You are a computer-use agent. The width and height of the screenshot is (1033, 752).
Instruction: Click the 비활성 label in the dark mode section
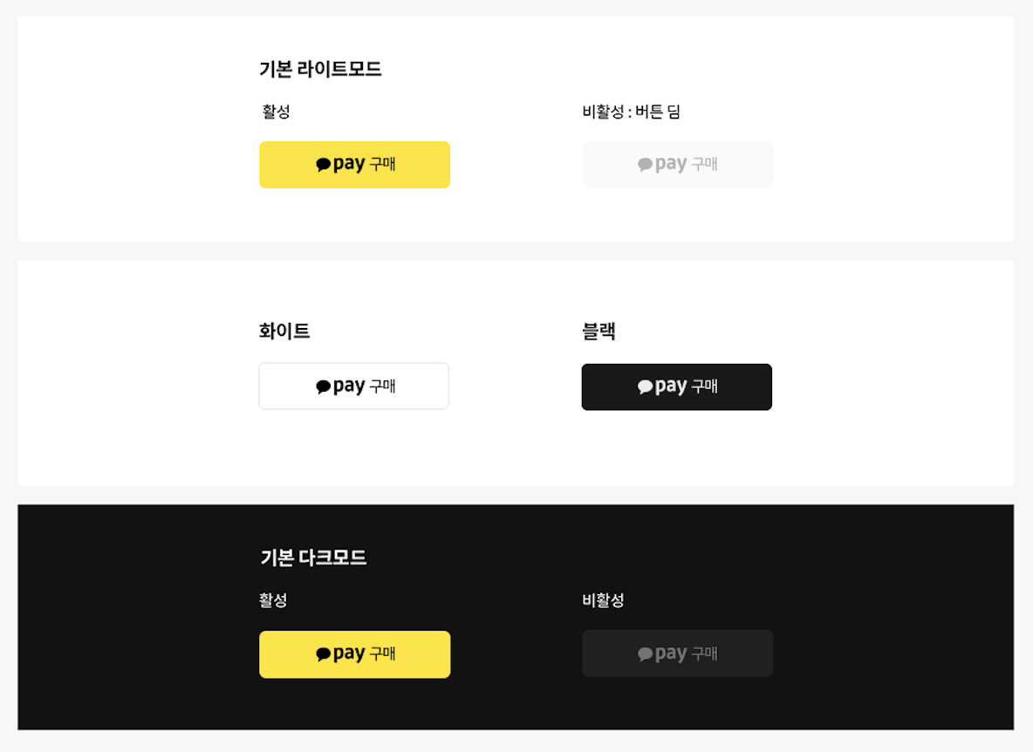(603, 600)
